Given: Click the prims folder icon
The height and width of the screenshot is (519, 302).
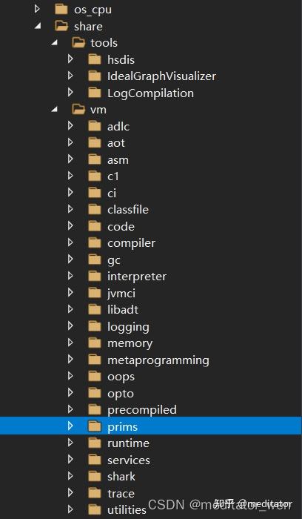Looking at the screenshot, I should tap(95, 426).
